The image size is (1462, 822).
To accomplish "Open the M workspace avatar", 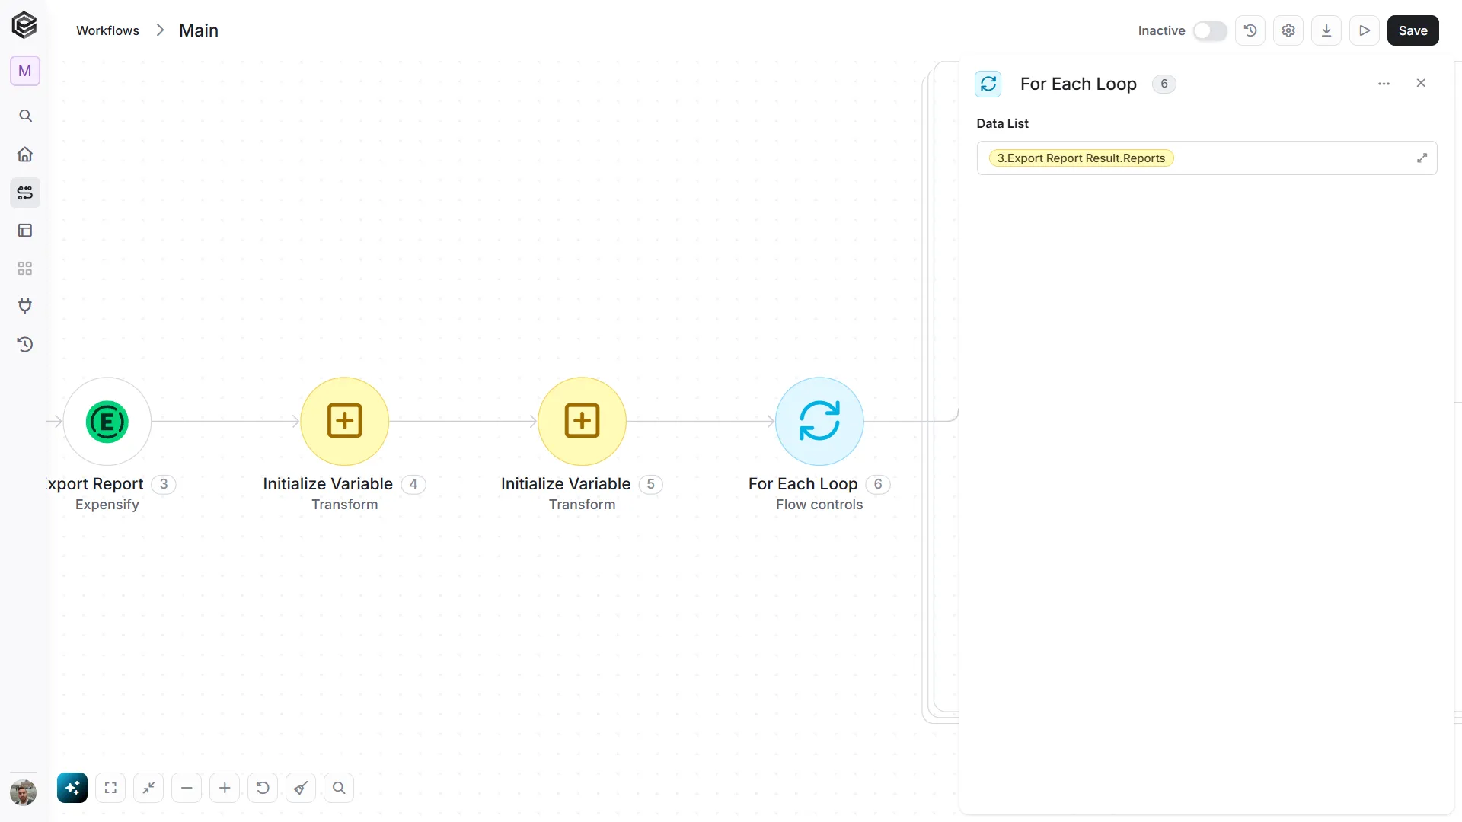I will click(x=25, y=71).
